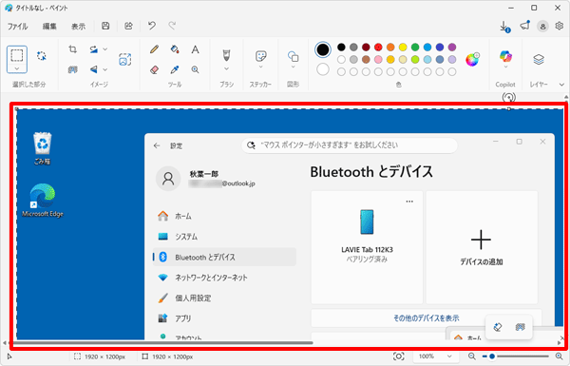This screenshot has height=366, width=570.
Task: Expand the Flip options dropdown
Action: (x=105, y=69)
